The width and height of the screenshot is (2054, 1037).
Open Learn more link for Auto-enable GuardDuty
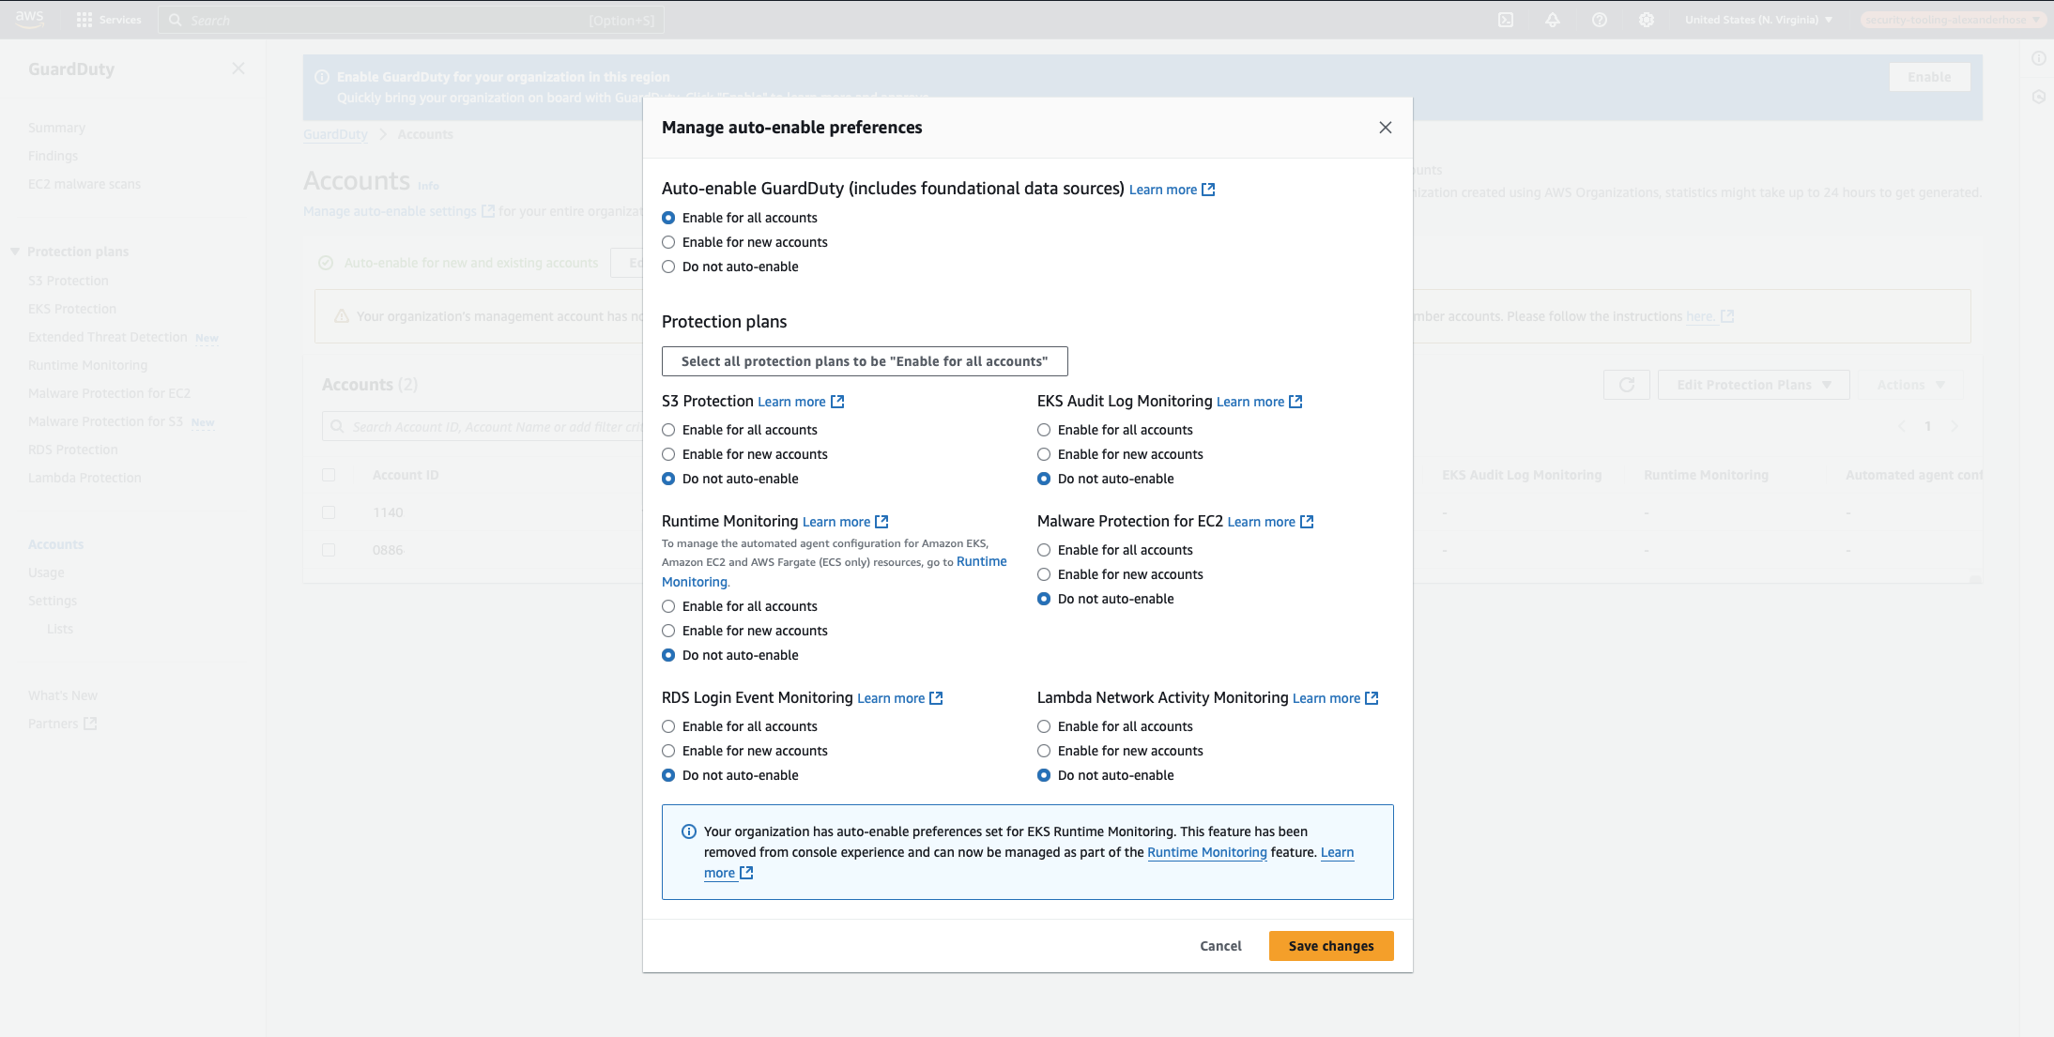pos(1172,190)
